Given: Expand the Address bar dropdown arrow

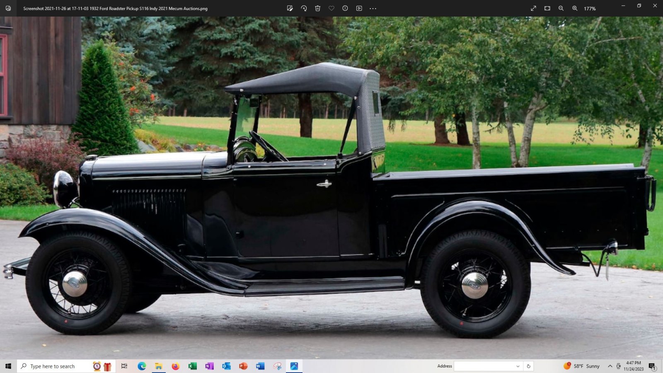Looking at the screenshot, I should pyautogui.click(x=518, y=366).
